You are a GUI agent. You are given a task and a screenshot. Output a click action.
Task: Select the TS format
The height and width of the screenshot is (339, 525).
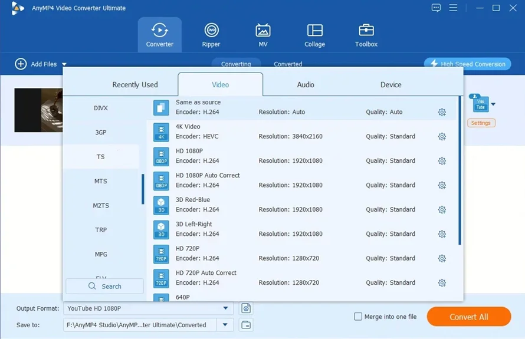click(101, 157)
